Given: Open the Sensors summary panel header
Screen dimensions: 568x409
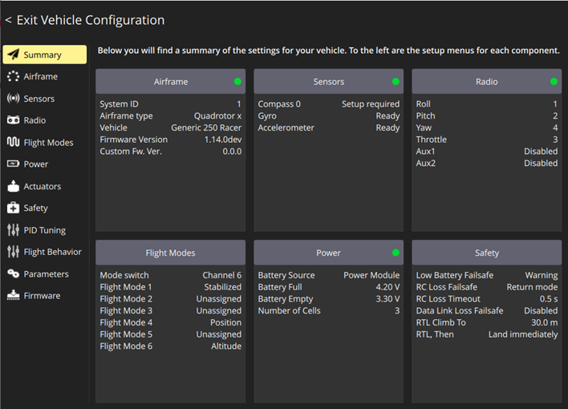Looking at the screenshot, I should click(328, 82).
